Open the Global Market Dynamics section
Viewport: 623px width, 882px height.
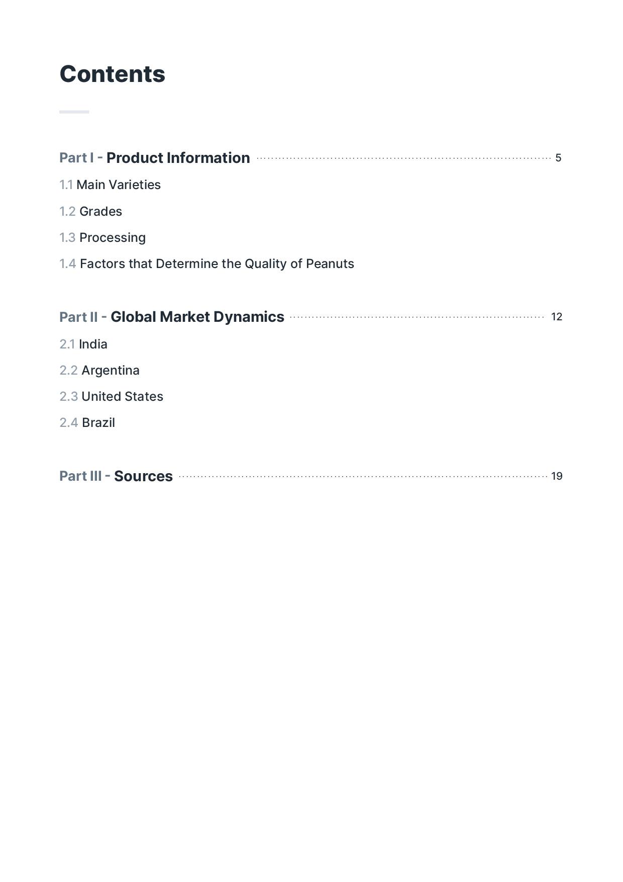click(x=197, y=317)
